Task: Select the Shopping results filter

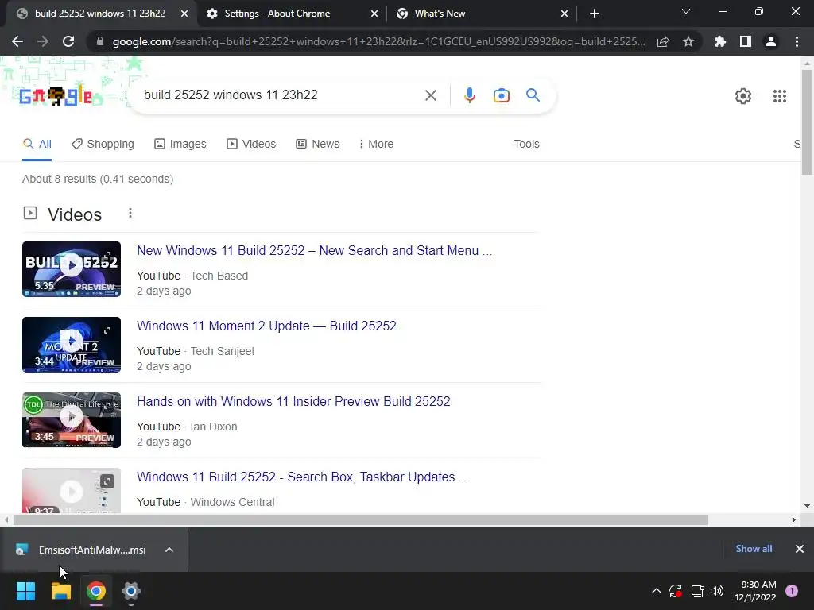Action: pos(103,144)
